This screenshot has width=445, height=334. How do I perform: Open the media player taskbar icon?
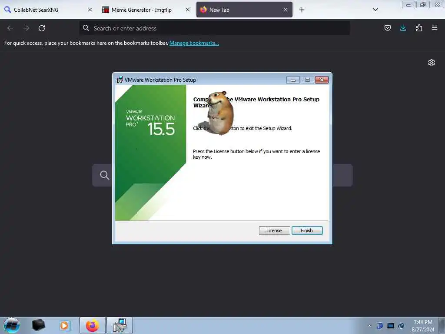tap(65, 325)
